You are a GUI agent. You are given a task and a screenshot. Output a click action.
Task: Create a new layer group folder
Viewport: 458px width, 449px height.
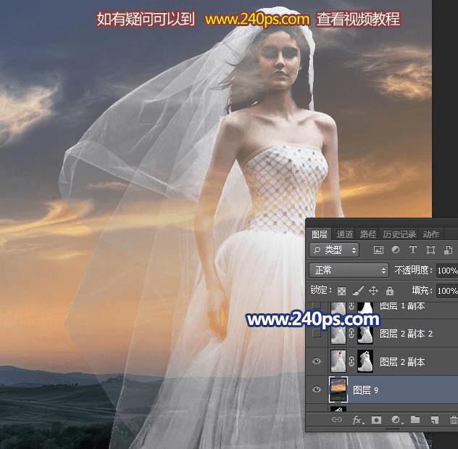415,419
